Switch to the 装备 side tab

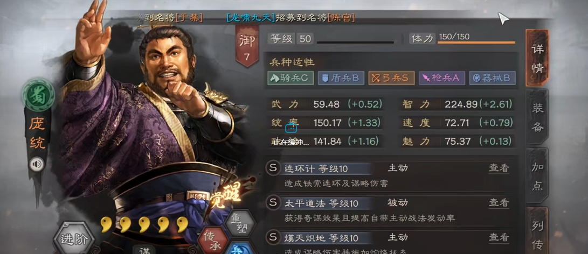click(x=537, y=117)
